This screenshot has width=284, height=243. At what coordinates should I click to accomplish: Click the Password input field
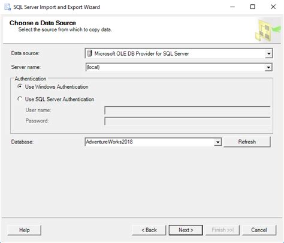[x=188, y=121]
